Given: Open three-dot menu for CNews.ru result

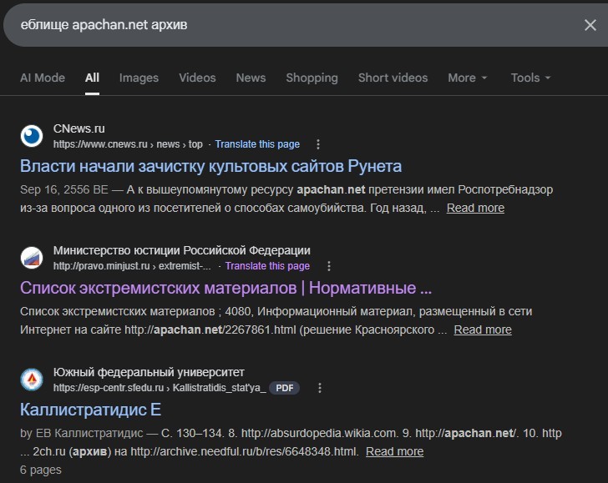Looking at the screenshot, I should [317, 144].
